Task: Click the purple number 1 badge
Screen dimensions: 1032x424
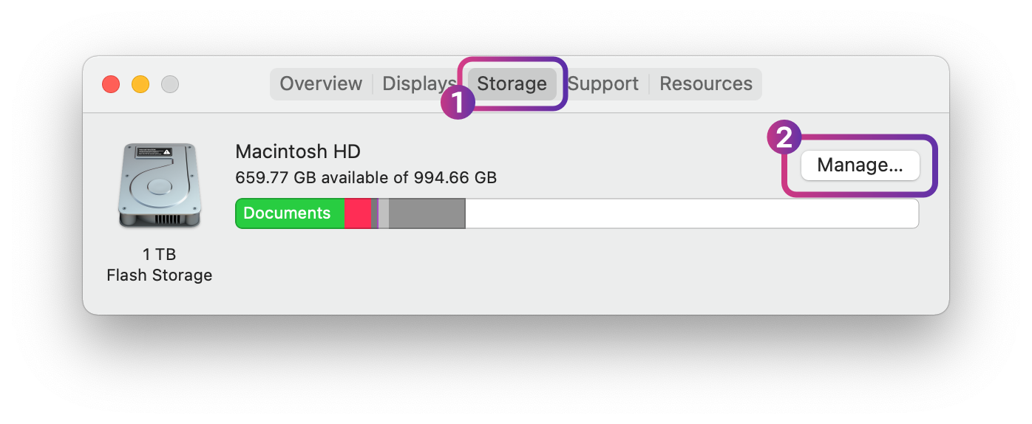Action: pyautogui.click(x=458, y=103)
